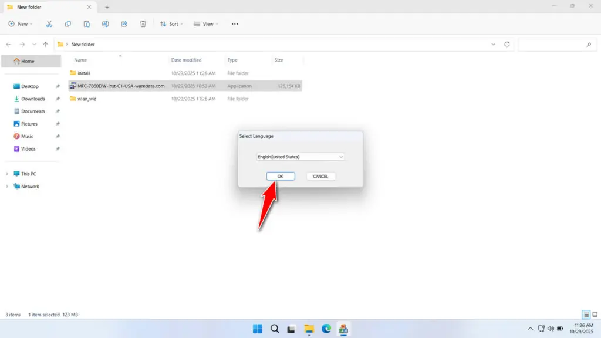Select the Copy icon in the toolbar

(x=67, y=23)
